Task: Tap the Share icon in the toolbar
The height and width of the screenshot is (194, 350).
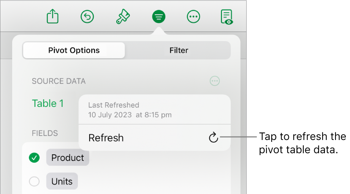Action: coord(52,17)
